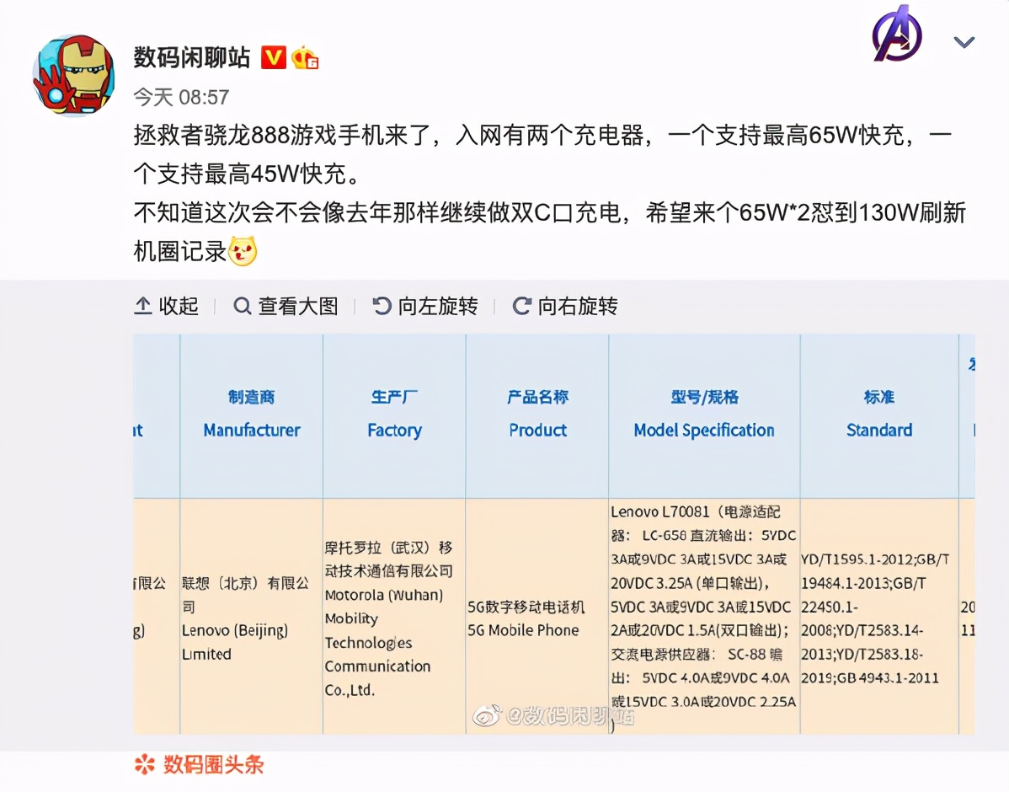This screenshot has width=1009, height=792.
Task: Click the Manufacturer column header
Action: (252, 416)
